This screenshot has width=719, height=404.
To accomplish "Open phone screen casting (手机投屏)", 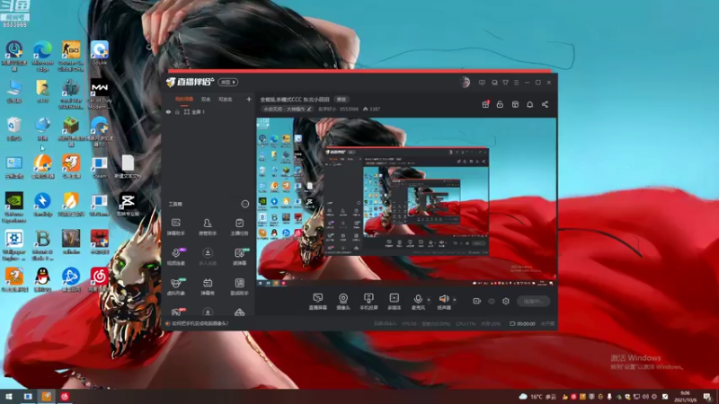I will pyautogui.click(x=368, y=302).
